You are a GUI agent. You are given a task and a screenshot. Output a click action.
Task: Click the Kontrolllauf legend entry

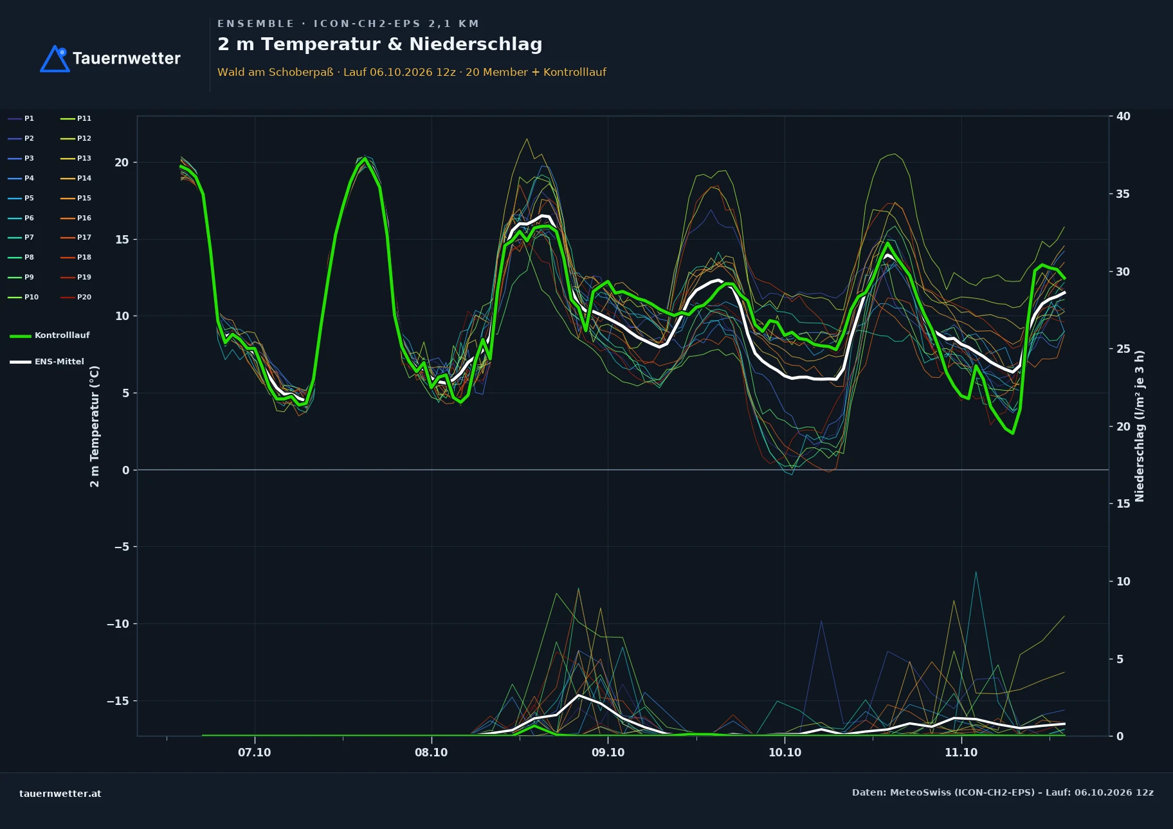pos(50,335)
